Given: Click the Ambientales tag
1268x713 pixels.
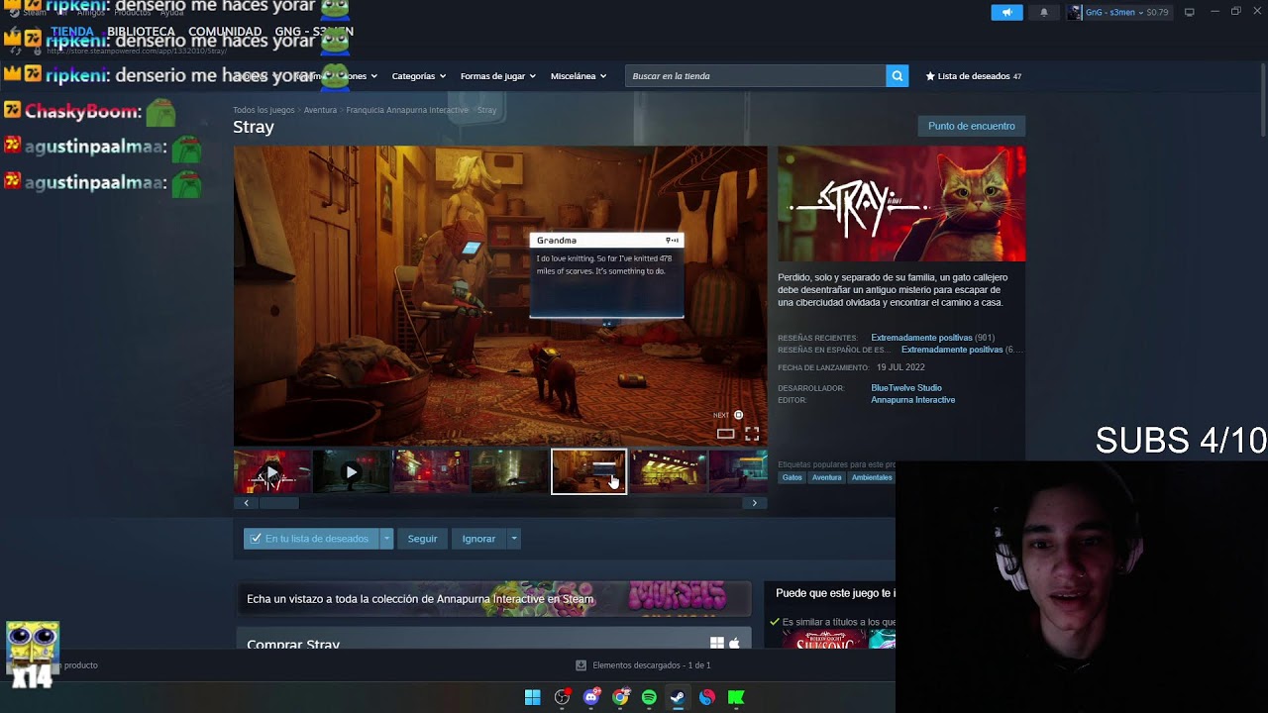Looking at the screenshot, I should [x=872, y=477].
